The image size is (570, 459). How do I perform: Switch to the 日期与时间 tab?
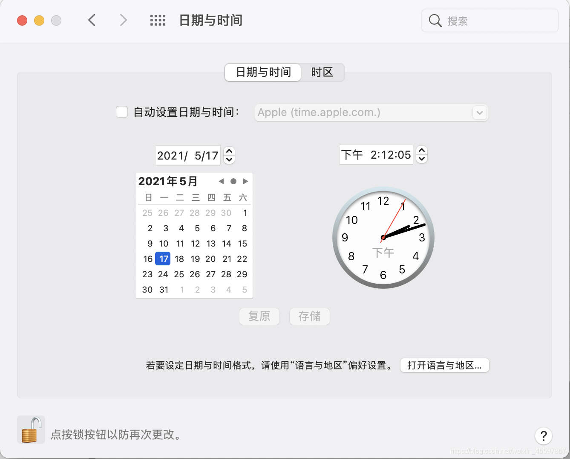coord(263,72)
